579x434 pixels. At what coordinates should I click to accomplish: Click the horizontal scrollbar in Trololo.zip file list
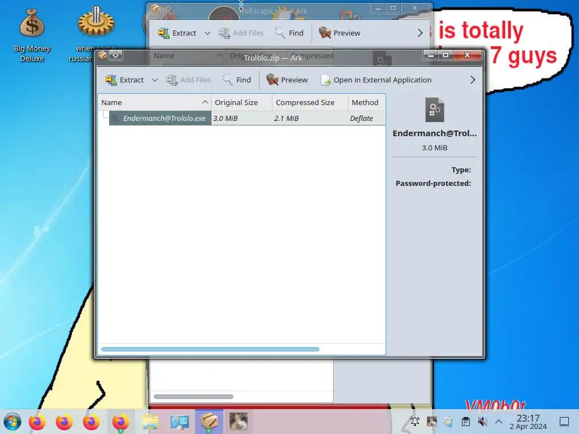tap(210, 349)
